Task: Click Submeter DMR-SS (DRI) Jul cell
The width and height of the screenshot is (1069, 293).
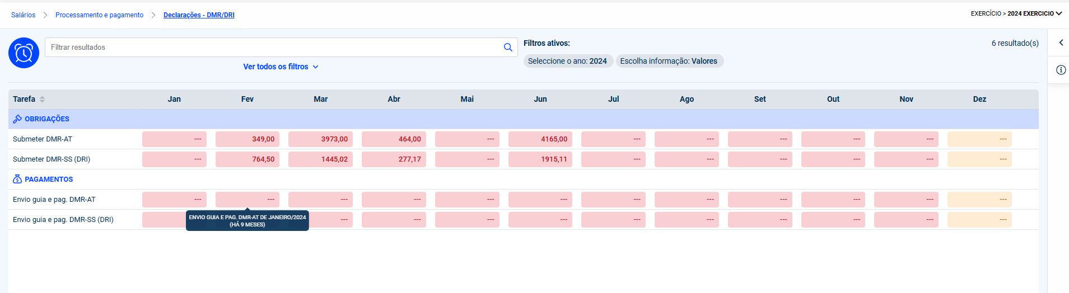Action: tap(613, 159)
